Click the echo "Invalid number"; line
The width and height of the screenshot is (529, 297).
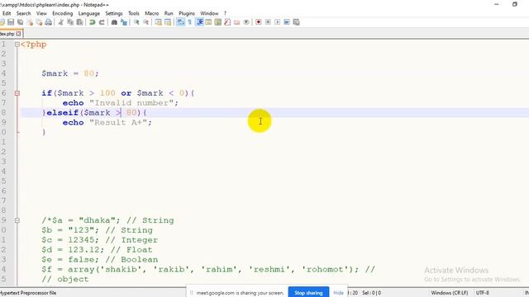click(120, 102)
